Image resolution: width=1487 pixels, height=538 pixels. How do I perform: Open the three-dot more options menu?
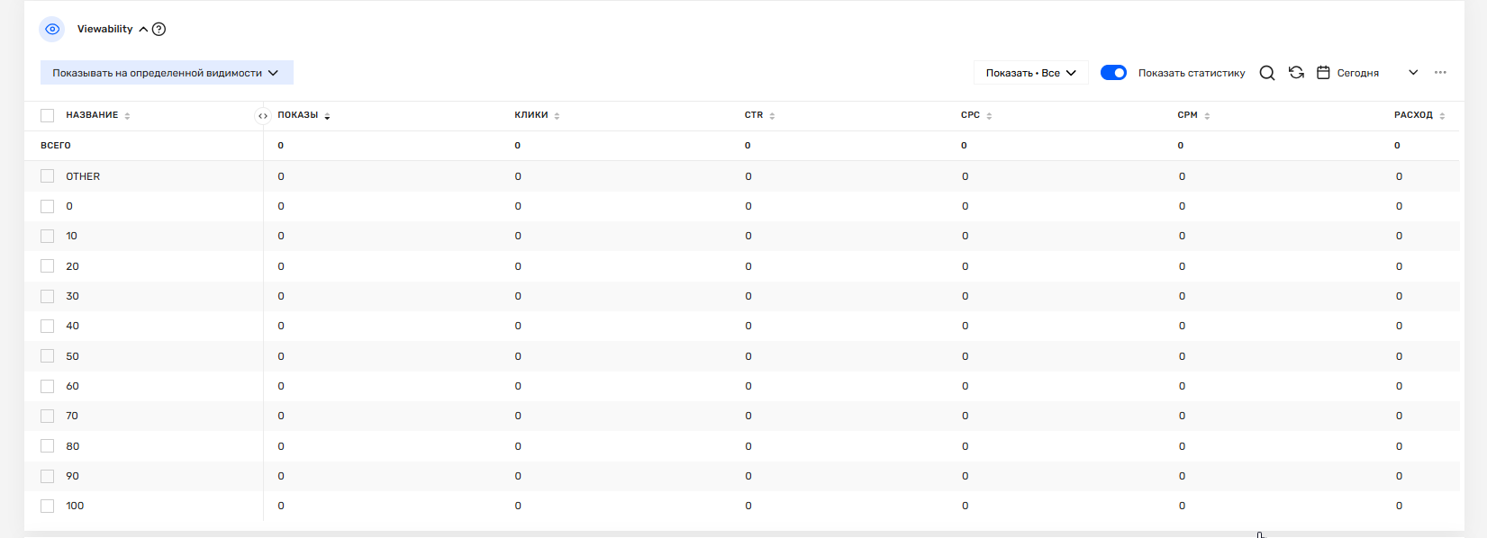1440,73
